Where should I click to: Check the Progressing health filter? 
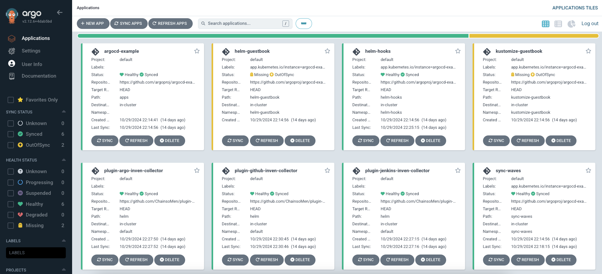11,183
